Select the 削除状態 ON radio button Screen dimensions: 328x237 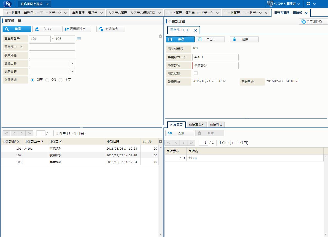tap(47, 80)
